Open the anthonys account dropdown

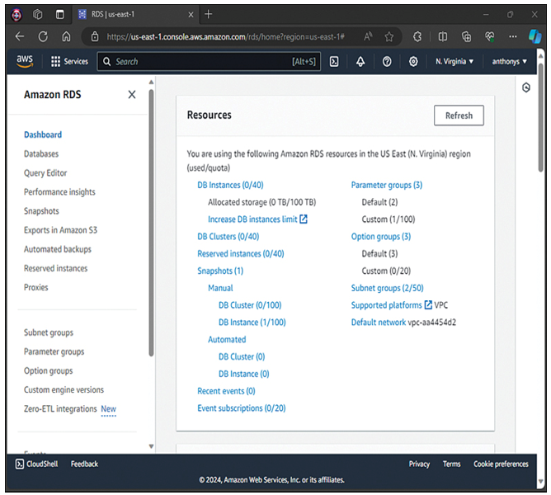click(x=510, y=62)
